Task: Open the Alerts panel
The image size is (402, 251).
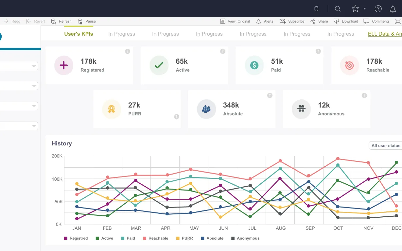Action: pyautogui.click(x=264, y=21)
